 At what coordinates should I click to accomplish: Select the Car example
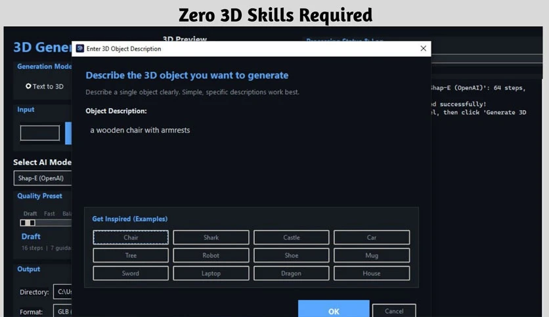tap(372, 237)
